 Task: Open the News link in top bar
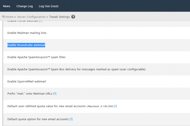(x=7, y=6)
